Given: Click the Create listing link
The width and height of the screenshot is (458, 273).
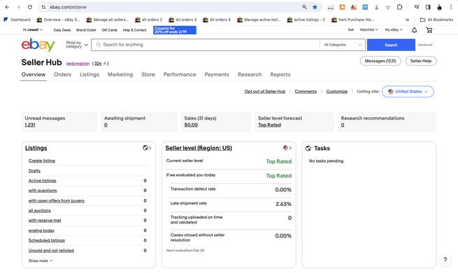Looking at the screenshot, I should (41, 161).
